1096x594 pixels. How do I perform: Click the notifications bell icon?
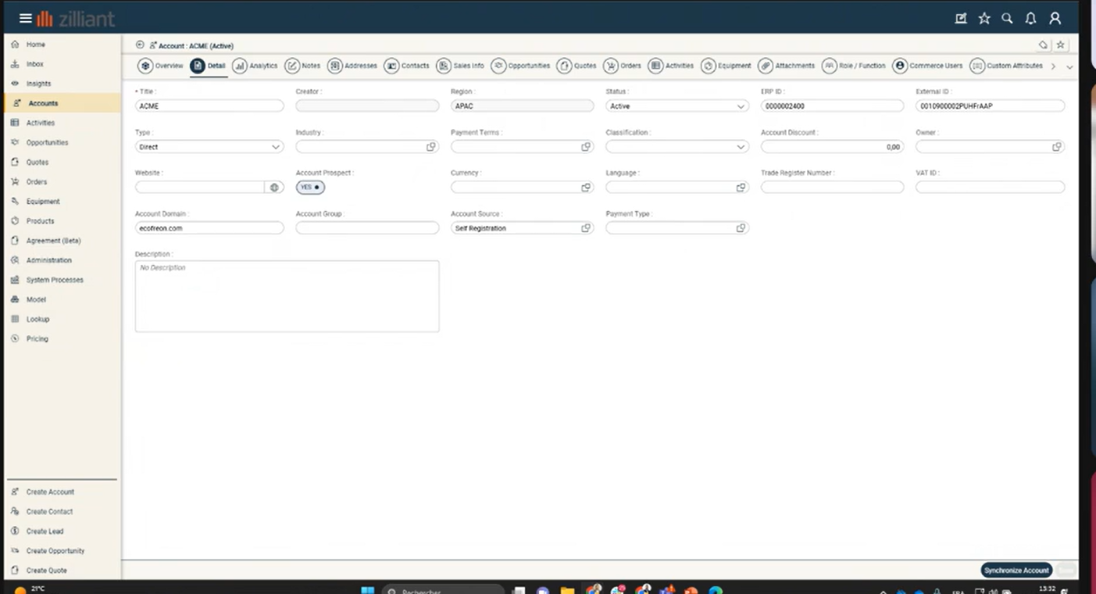click(x=1030, y=19)
